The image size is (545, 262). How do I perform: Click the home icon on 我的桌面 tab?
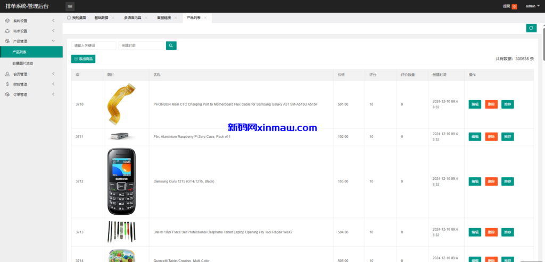69,18
